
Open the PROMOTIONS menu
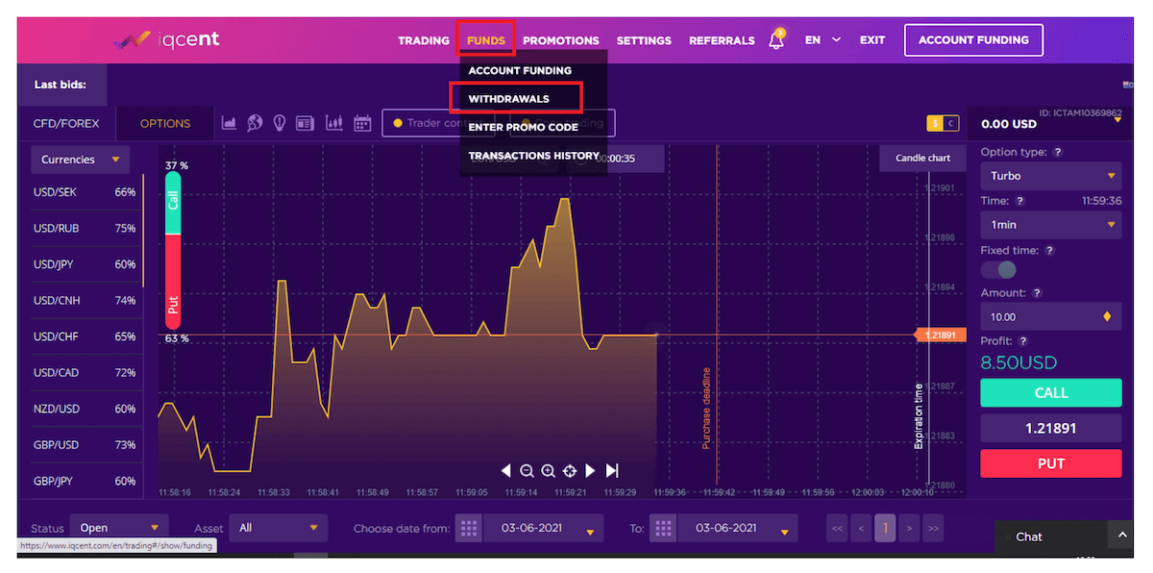click(x=561, y=40)
